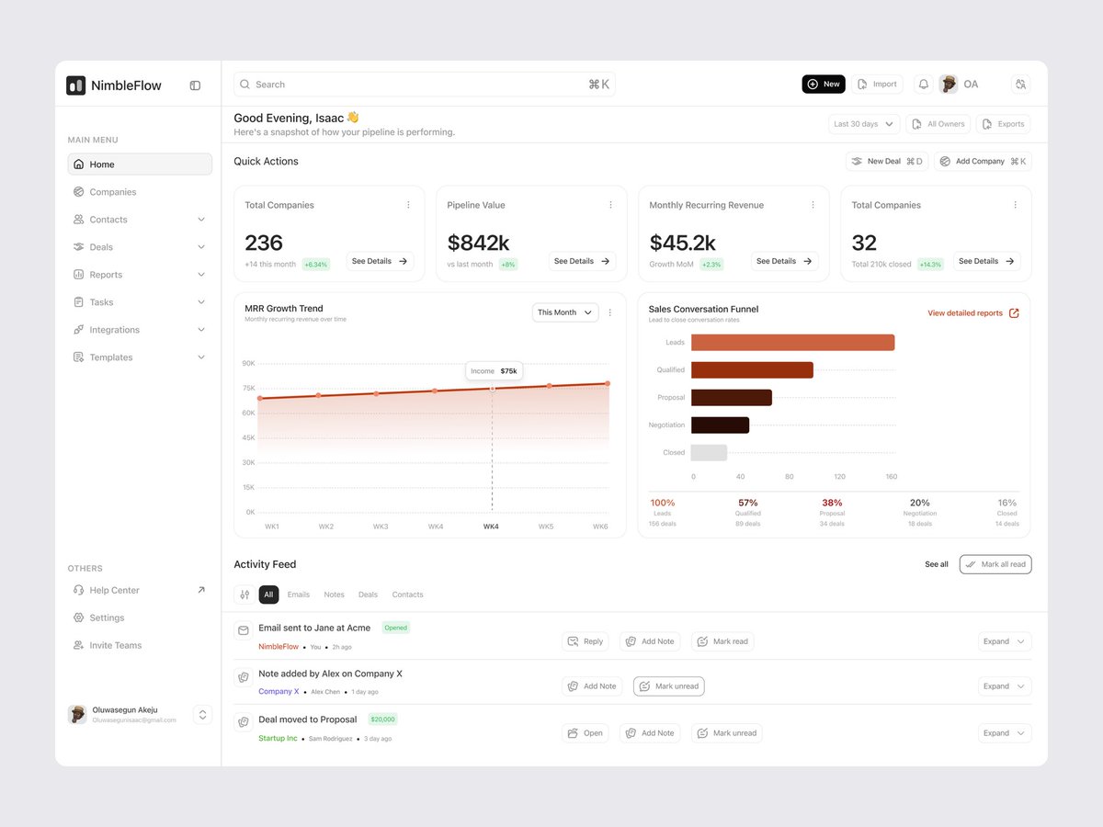Switch to the Deals tab in Activity Feed
Image resolution: width=1103 pixels, height=827 pixels.
[x=368, y=595]
